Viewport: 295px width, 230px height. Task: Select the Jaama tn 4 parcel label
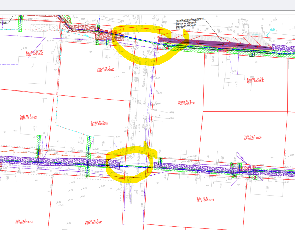tap(100, 123)
